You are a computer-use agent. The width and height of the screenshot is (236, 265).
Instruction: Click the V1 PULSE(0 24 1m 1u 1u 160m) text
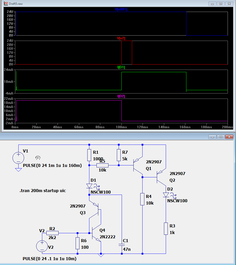(52, 165)
